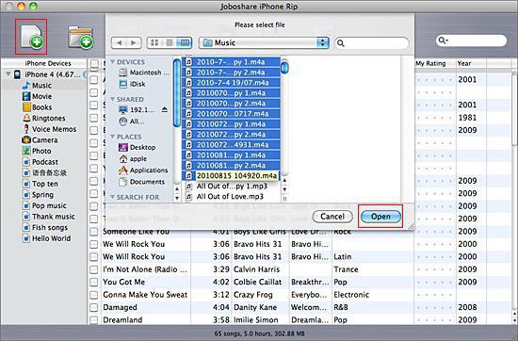Click Open to import selected files

(380, 217)
